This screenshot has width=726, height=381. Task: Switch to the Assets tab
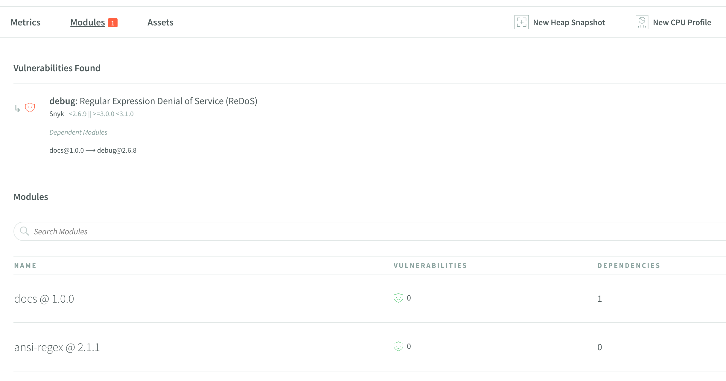pyautogui.click(x=160, y=22)
